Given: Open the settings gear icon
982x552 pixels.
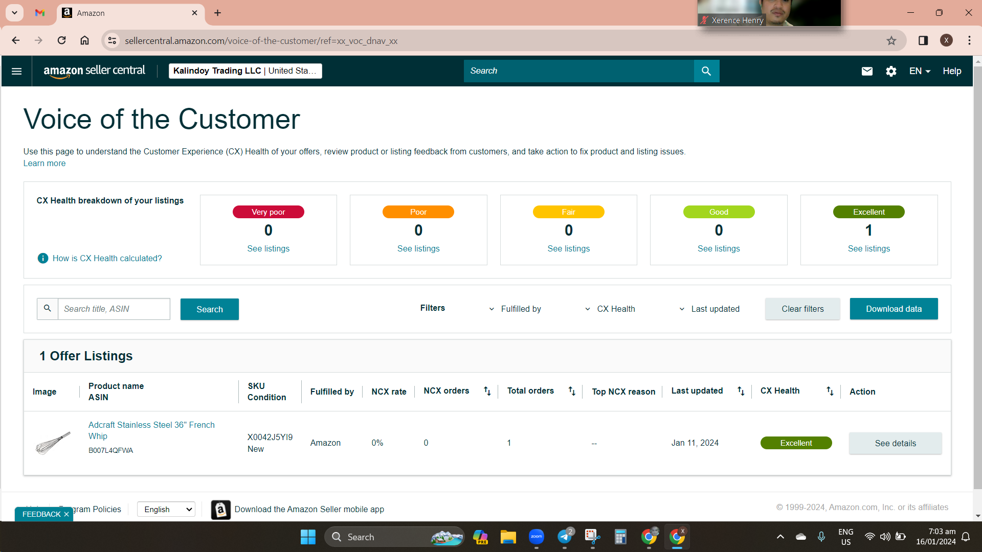Looking at the screenshot, I should (891, 71).
